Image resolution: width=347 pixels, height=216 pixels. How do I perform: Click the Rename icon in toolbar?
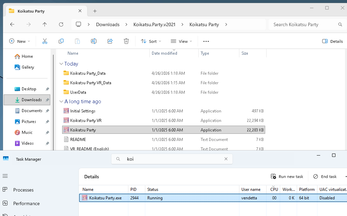tap(94, 41)
